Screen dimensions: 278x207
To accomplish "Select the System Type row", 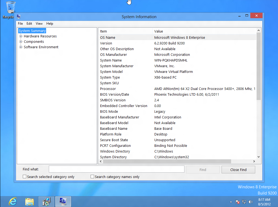I will pyautogui.click(x=177, y=77).
